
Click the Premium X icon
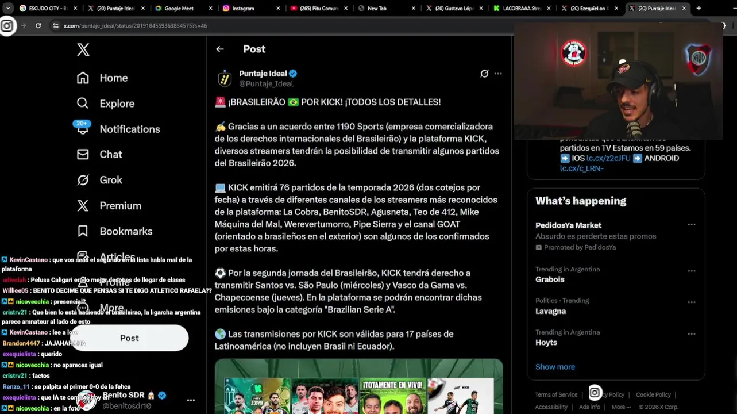[x=83, y=205]
